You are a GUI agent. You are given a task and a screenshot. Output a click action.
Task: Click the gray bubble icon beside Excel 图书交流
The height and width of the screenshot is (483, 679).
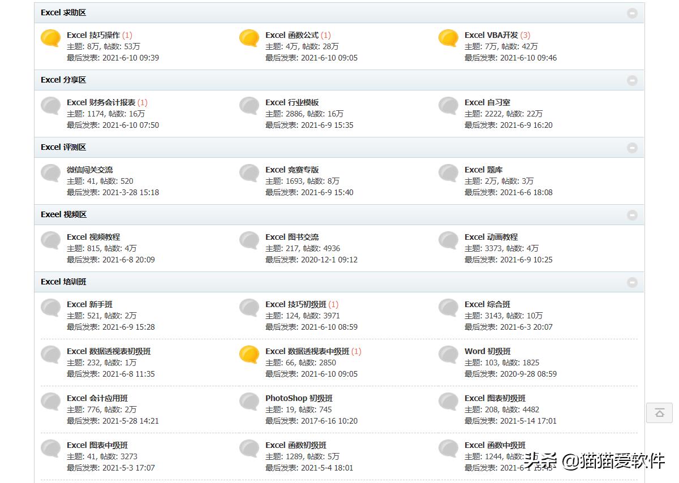coord(250,240)
